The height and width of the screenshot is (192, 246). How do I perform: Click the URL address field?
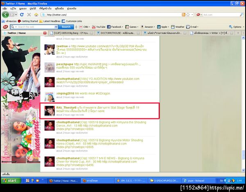coord(113,15)
